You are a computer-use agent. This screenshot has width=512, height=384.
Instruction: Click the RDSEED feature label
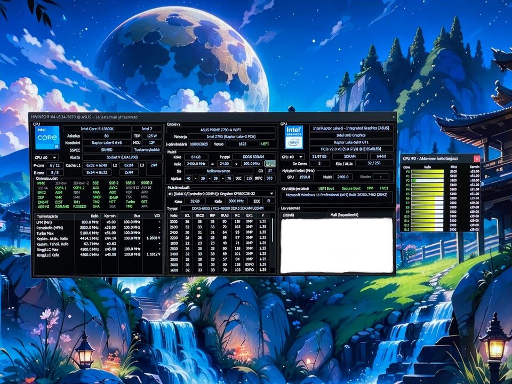point(79,206)
